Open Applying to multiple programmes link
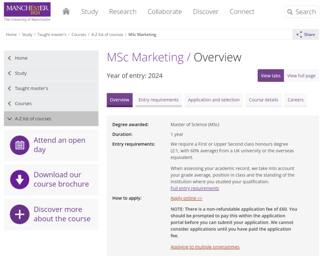The width and height of the screenshot is (331, 262). tap(205, 247)
